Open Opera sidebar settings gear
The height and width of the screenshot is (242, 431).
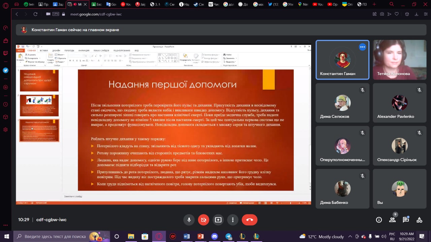click(5, 130)
